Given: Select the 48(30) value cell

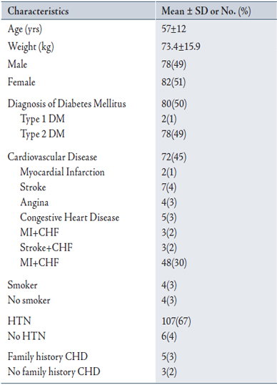Looking at the screenshot, I should click(x=174, y=263).
